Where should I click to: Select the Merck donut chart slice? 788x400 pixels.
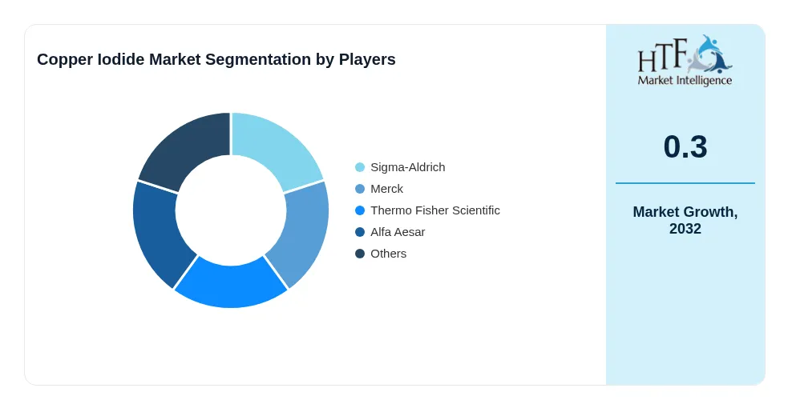pos(301,233)
